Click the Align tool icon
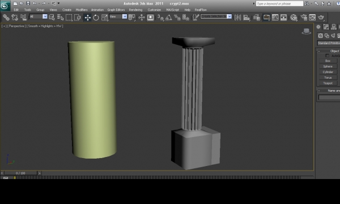This screenshot has height=204, width=340. [x=246, y=18]
